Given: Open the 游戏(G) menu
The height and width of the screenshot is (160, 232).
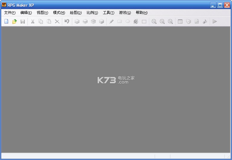Looking at the screenshot, I should 125,13.
